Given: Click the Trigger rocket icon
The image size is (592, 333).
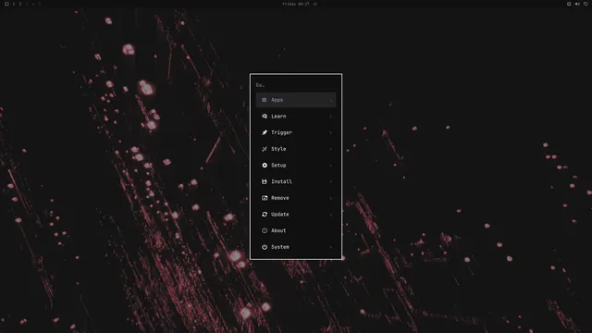Looking at the screenshot, I should point(265,132).
